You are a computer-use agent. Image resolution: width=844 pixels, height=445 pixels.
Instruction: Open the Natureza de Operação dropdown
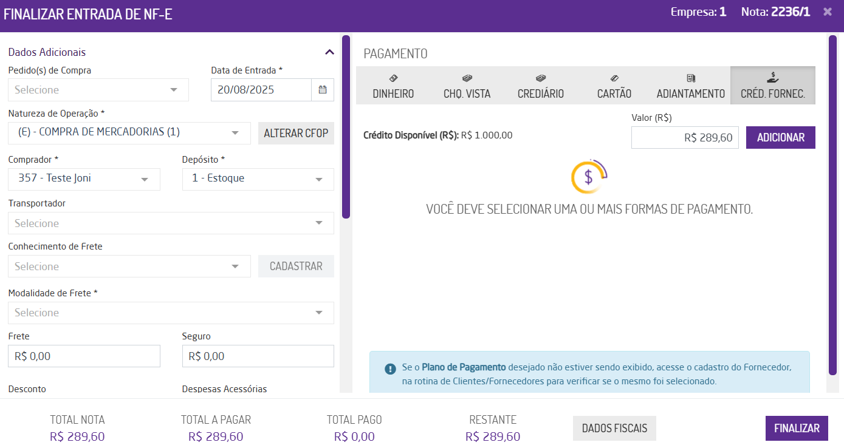pos(129,133)
